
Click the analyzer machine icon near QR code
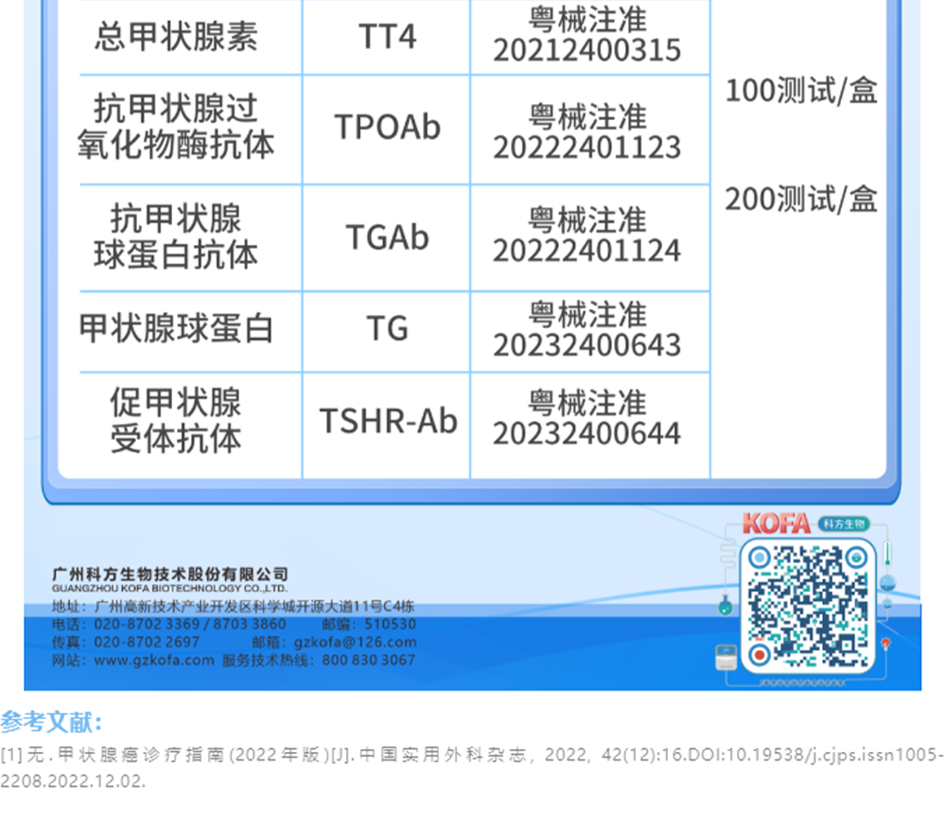pyautogui.click(x=726, y=655)
